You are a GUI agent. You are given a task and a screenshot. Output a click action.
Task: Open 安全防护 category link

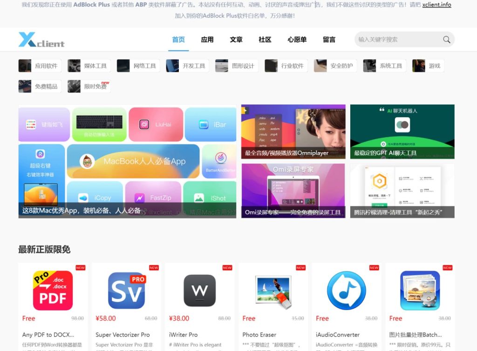341,66
